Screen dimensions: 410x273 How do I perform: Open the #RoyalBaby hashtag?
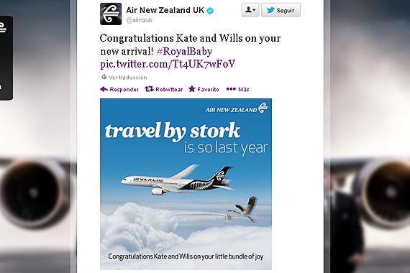pos(184,51)
